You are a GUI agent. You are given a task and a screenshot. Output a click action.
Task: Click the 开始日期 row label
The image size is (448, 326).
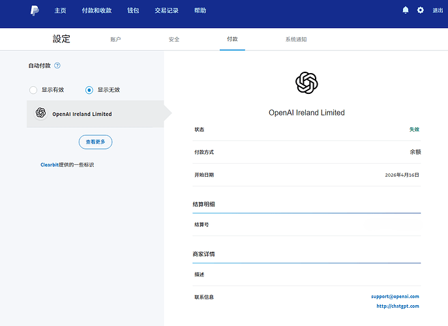click(204, 175)
